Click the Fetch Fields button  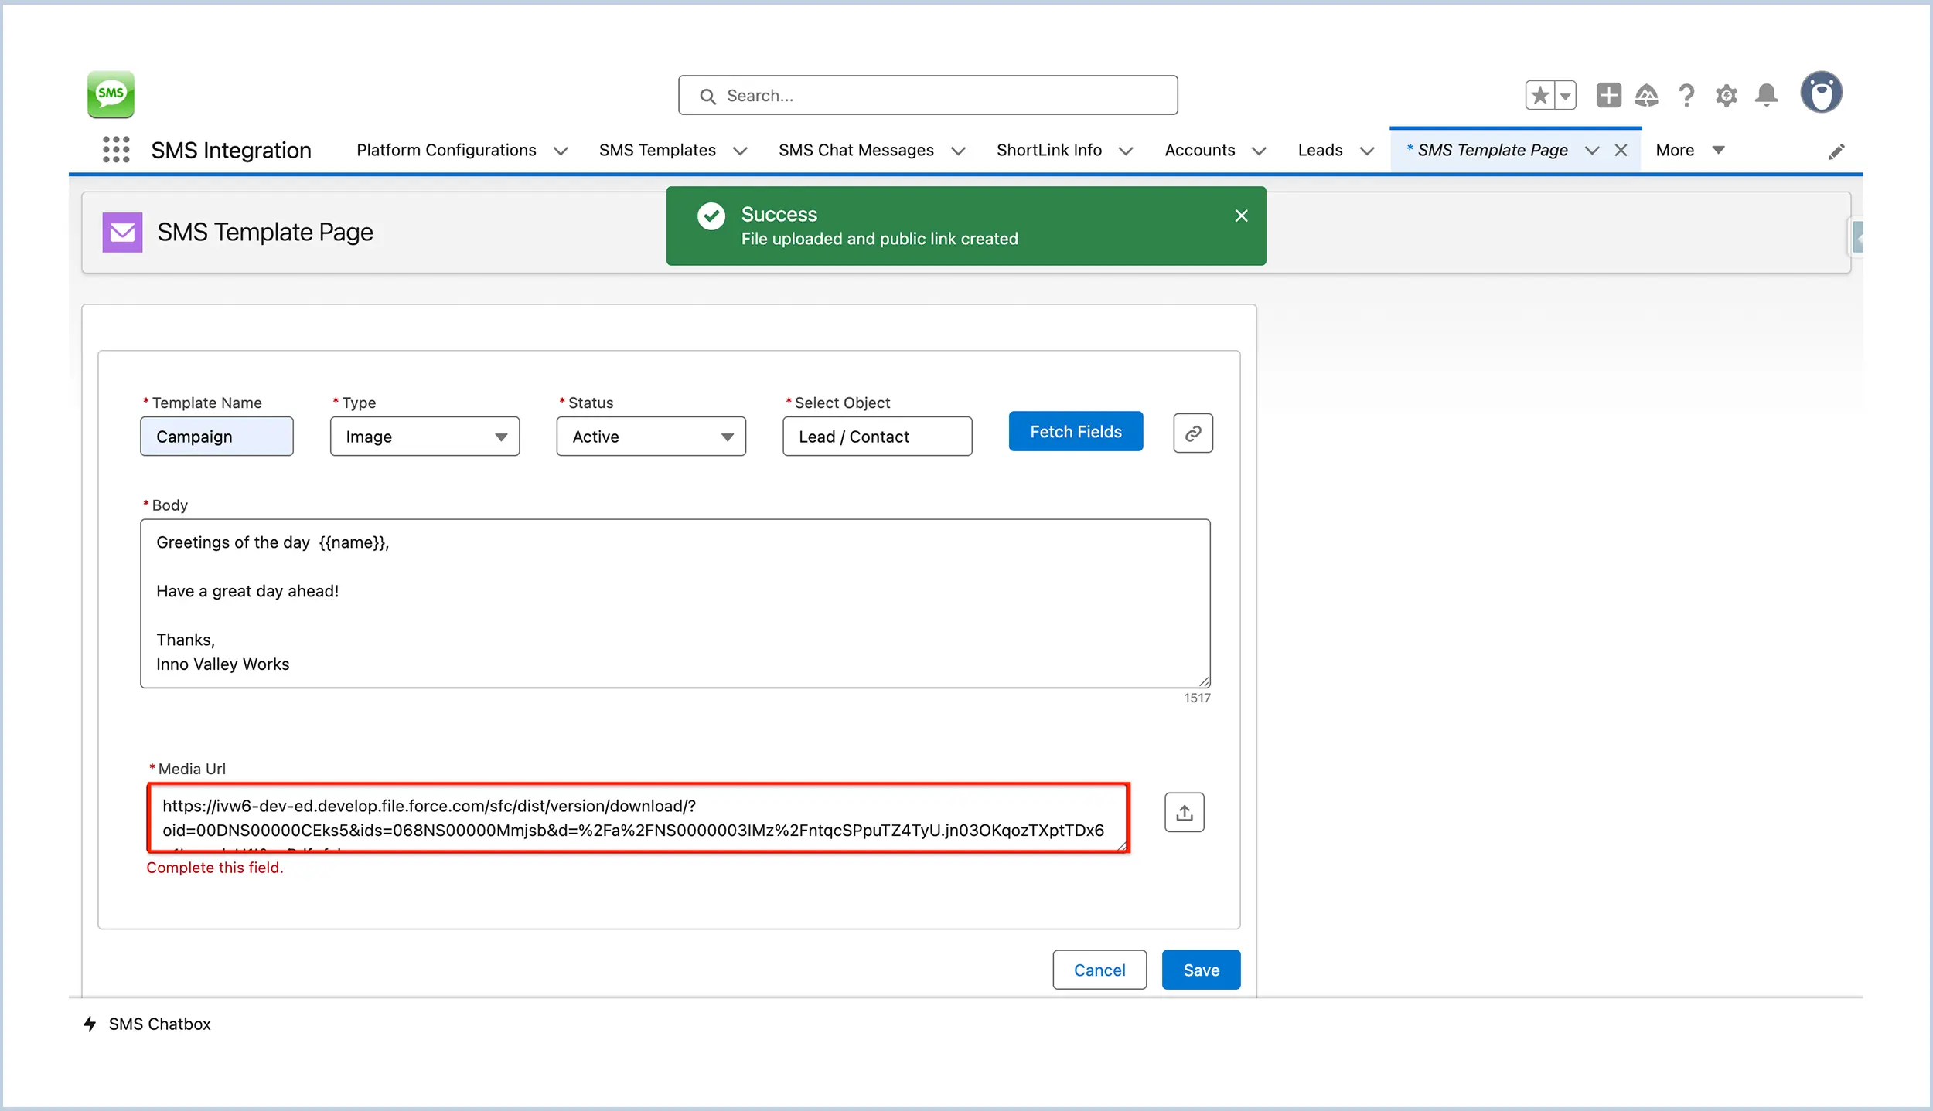click(x=1076, y=431)
